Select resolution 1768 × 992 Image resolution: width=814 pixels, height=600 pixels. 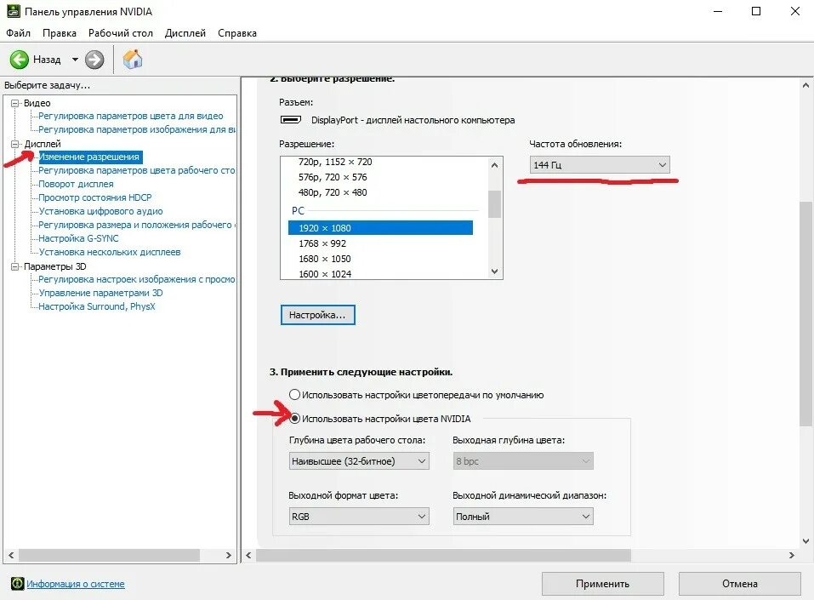point(322,243)
